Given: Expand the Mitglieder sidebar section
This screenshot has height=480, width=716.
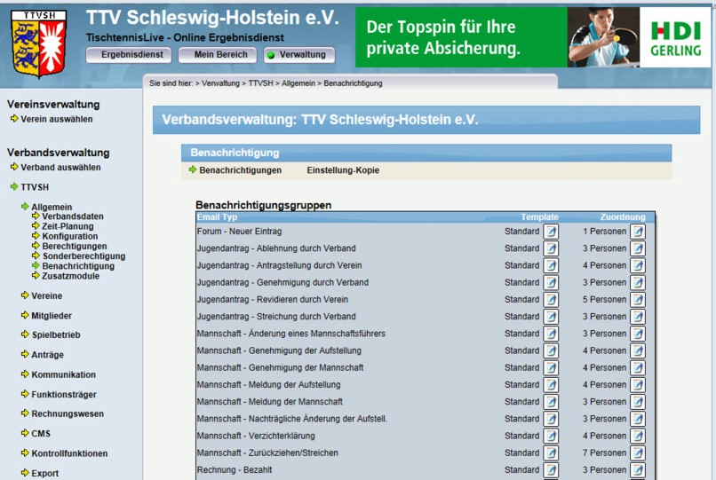Looking at the screenshot, I should coord(51,316).
